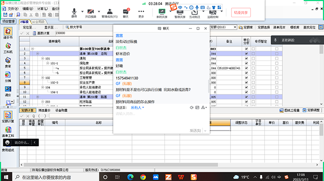The height and width of the screenshot is (181, 324).
Task: Click the 基数计算 calculator icon
Action: tap(34, 33)
